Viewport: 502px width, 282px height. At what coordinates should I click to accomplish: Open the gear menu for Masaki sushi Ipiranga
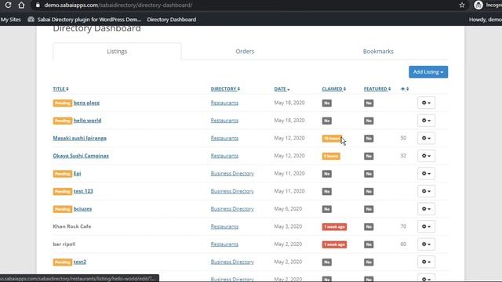point(426,138)
